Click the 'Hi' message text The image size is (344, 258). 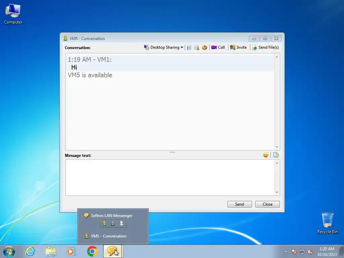point(74,67)
